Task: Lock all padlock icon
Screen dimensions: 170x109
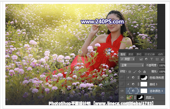Action: [144, 71]
